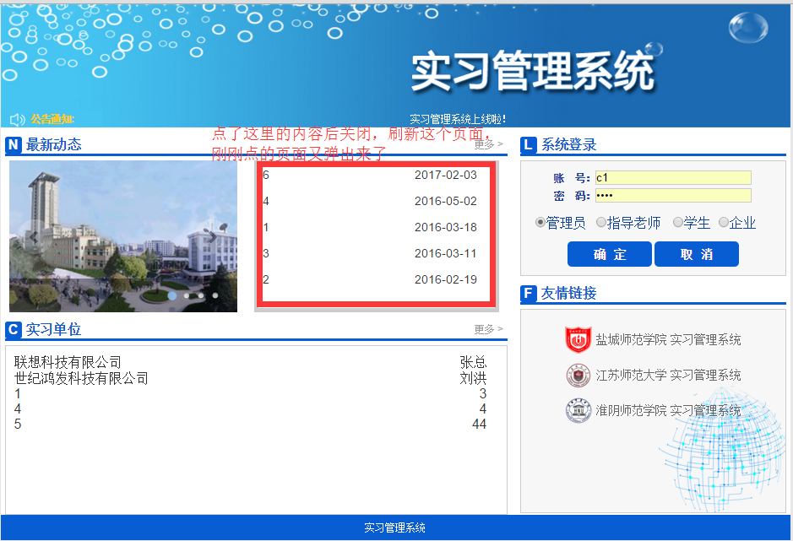Open 江苏师范大学 实习管理系统 link
The width and height of the screenshot is (793, 541).
[x=668, y=376]
